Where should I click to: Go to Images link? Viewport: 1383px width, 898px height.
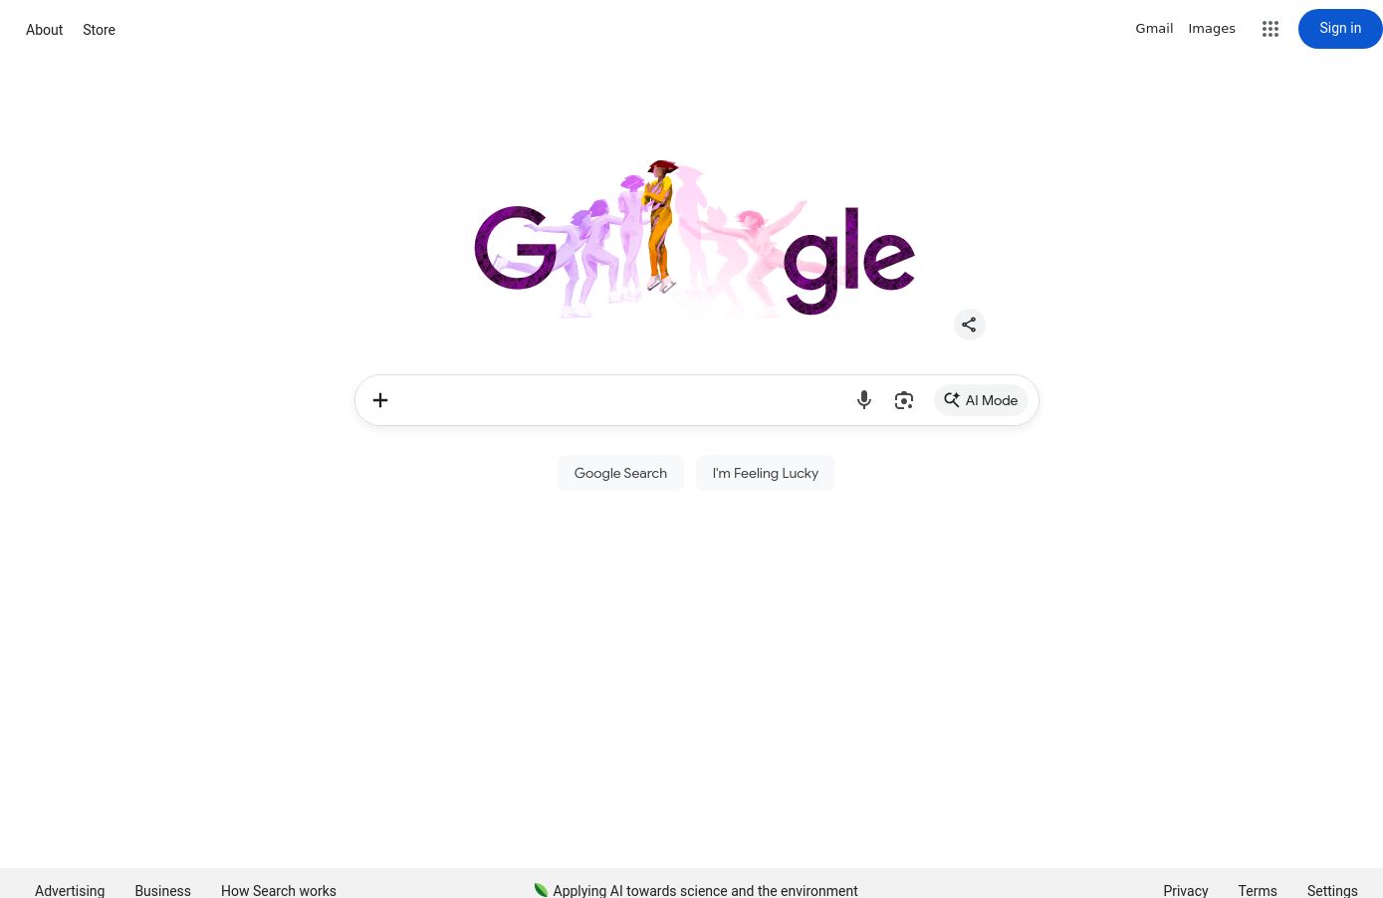1212,29
